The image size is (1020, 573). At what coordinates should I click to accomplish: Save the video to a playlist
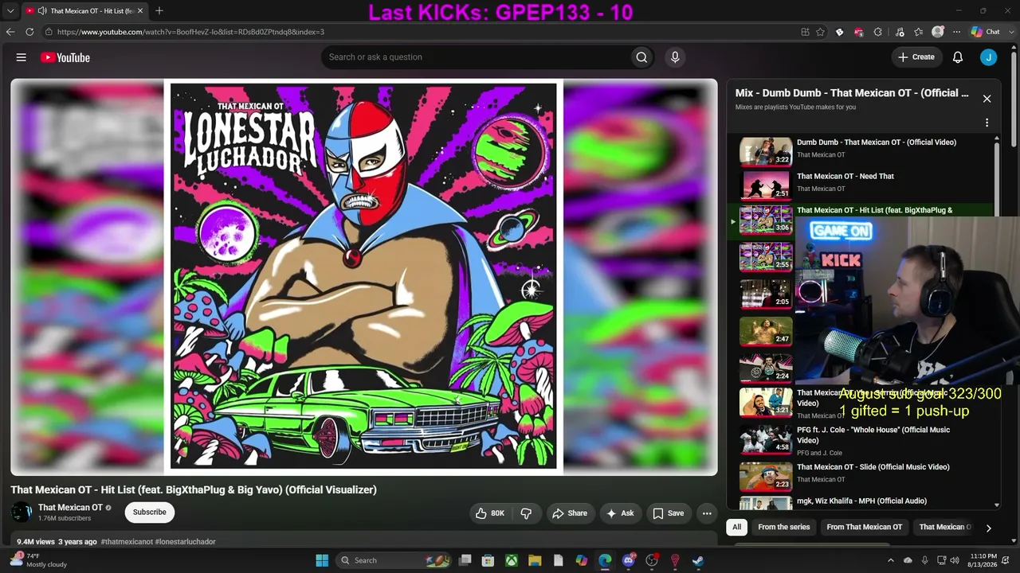pyautogui.click(x=669, y=513)
